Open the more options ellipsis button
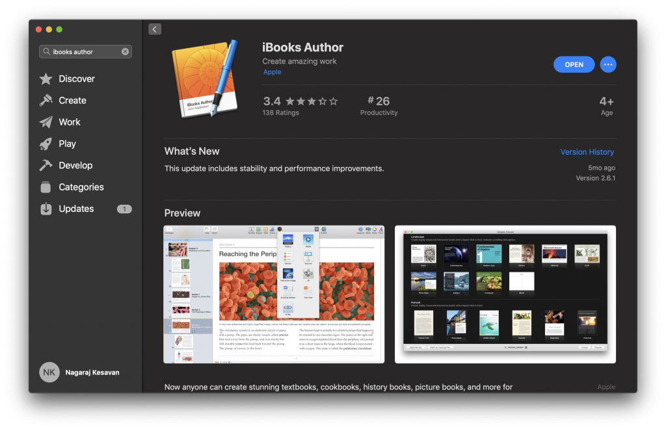 point(608,64)
